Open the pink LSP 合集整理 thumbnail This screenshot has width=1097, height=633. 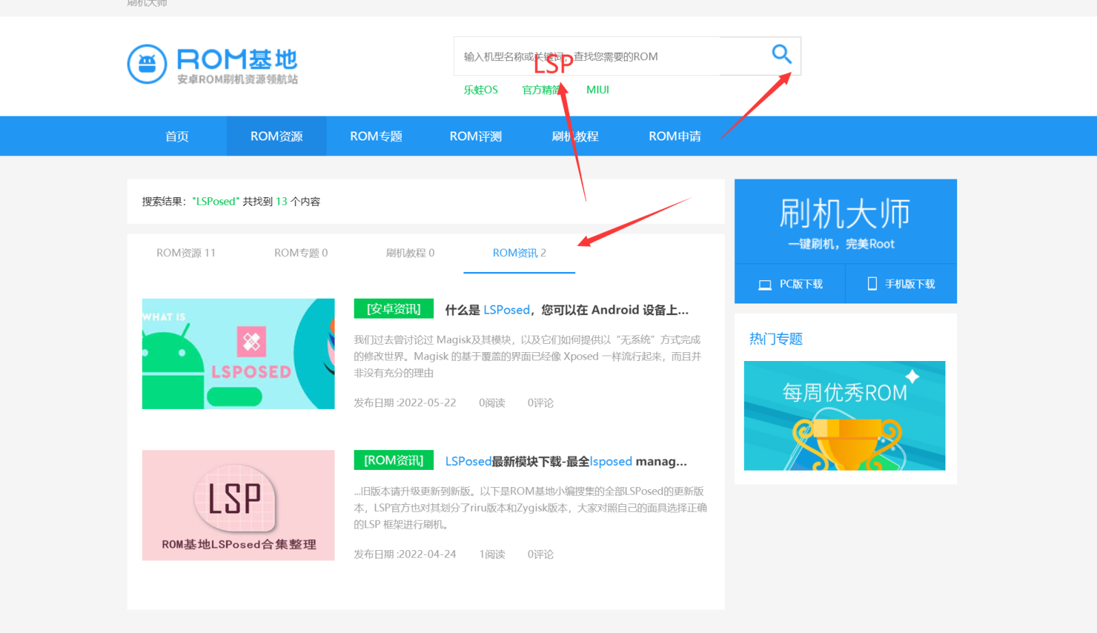coord(238,505)
